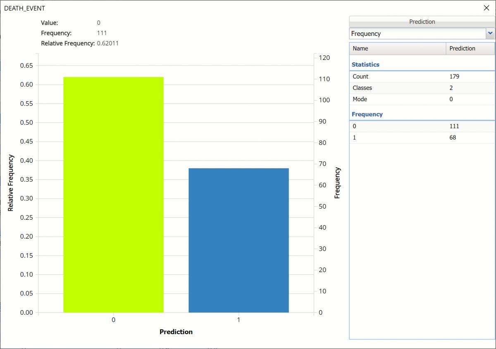Viewport: 496px width, 349px height.
Task: Click the Prediction x-axis title below chart
Action: [x=176, y=332]
